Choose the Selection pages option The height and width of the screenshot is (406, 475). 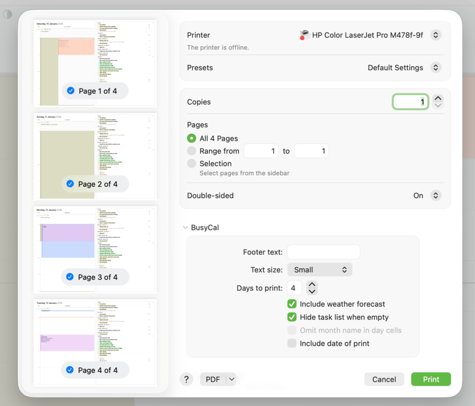(x=192, y=164)
